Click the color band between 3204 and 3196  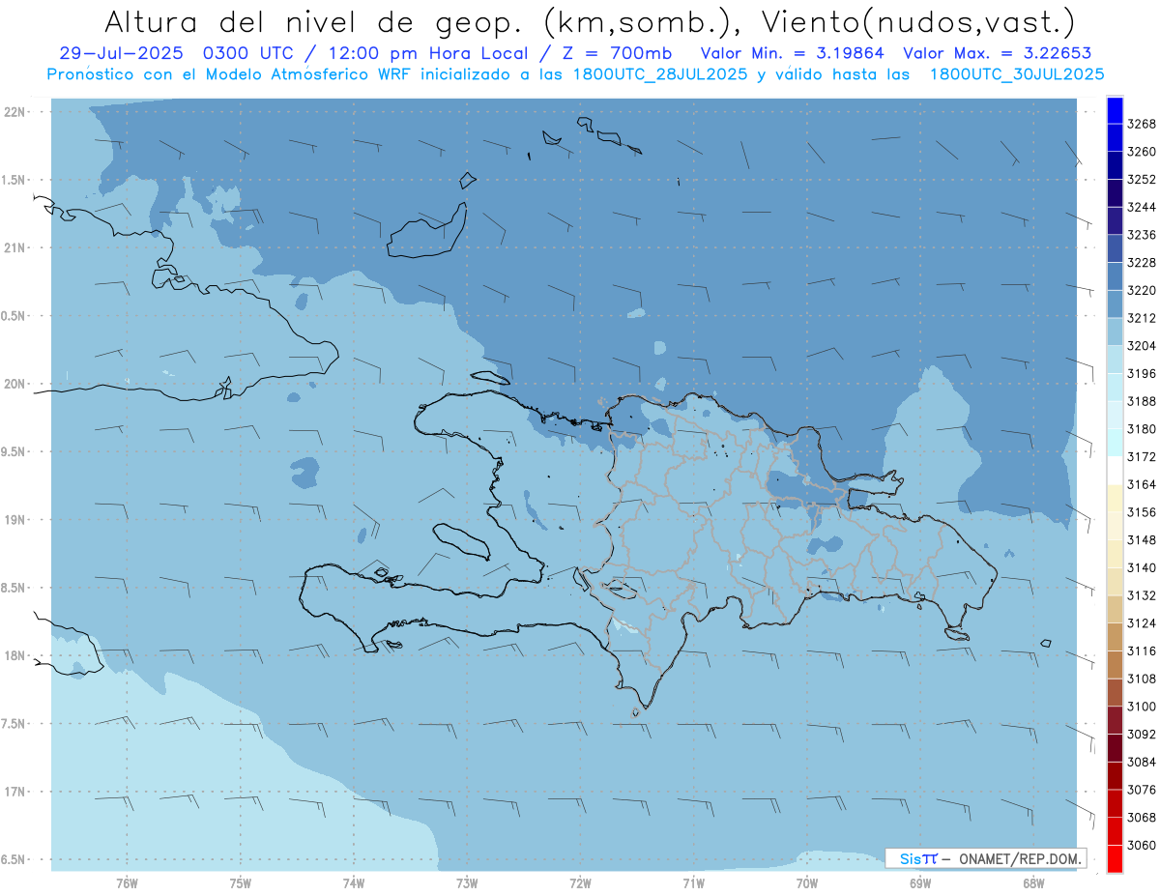click(1115, 360)
